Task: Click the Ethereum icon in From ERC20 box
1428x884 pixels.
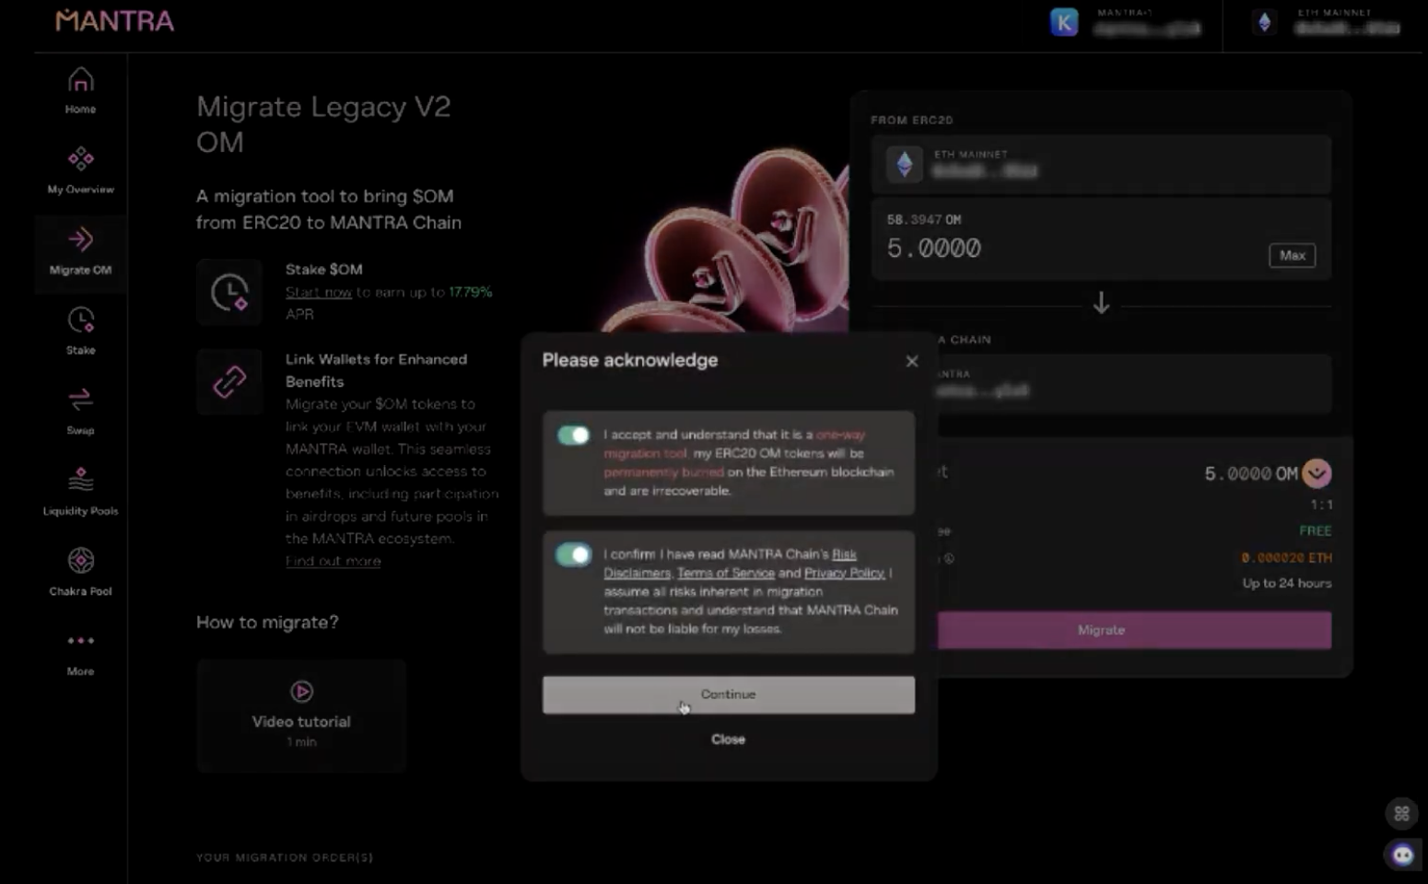Action: point(905,164)
